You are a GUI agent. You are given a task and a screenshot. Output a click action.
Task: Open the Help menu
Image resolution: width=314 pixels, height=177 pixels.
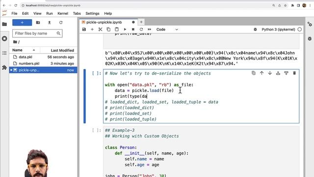(x=108, y=13)
